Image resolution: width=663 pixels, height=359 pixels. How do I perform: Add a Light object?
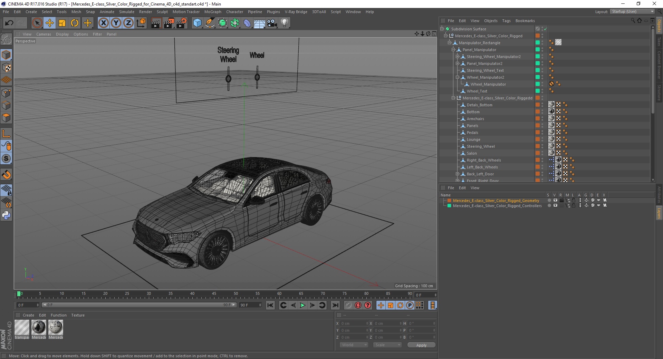pyautogui.click(x=285, y=23)
